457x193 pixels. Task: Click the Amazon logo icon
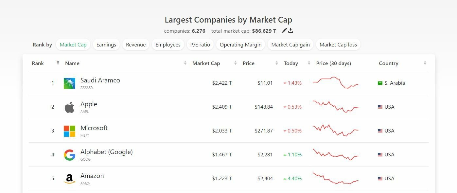(x=69, y=179)
